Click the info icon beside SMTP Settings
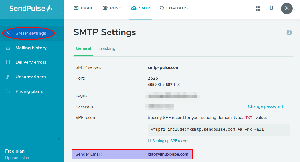Screen dimensions: 300x162 289,32
